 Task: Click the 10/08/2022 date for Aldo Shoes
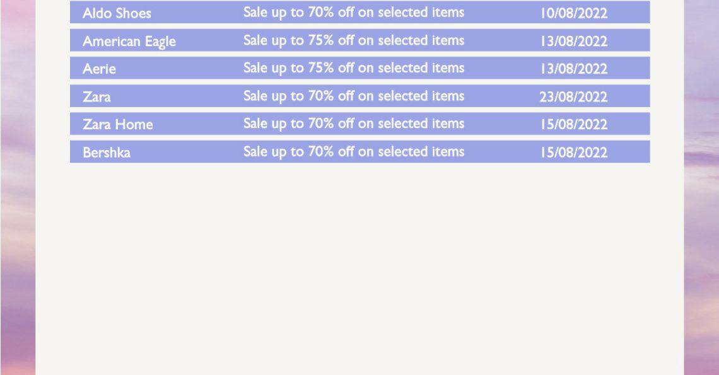pos(573,13)
